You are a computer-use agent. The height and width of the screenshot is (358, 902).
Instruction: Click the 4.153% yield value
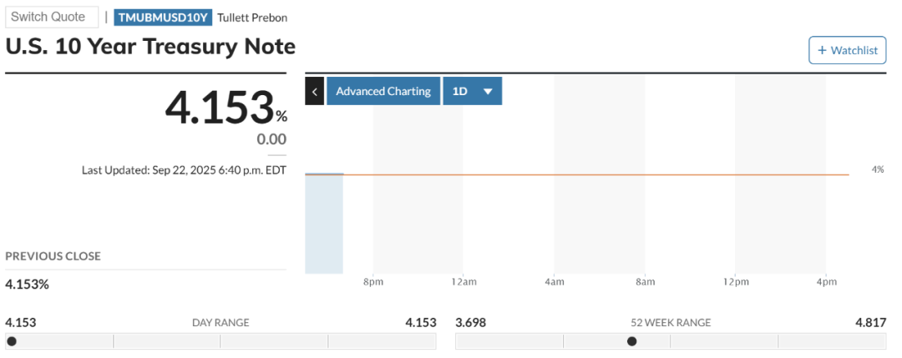point(226,108)
